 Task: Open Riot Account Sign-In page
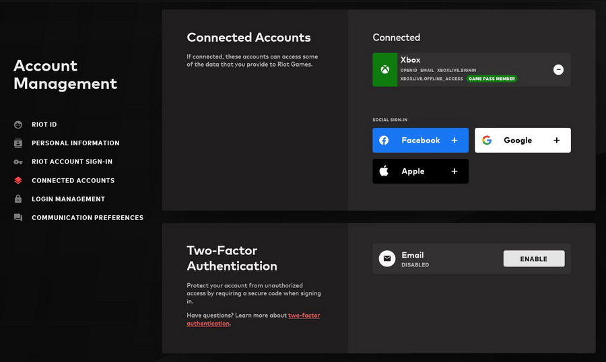pyautogui.click(x=72, y=162)
